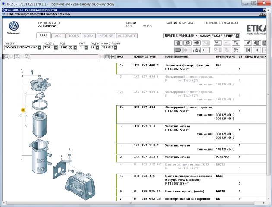
Task: Click the steering wheel icon in the toolbar
Action: pyautogui.click(x=196, y=50)
